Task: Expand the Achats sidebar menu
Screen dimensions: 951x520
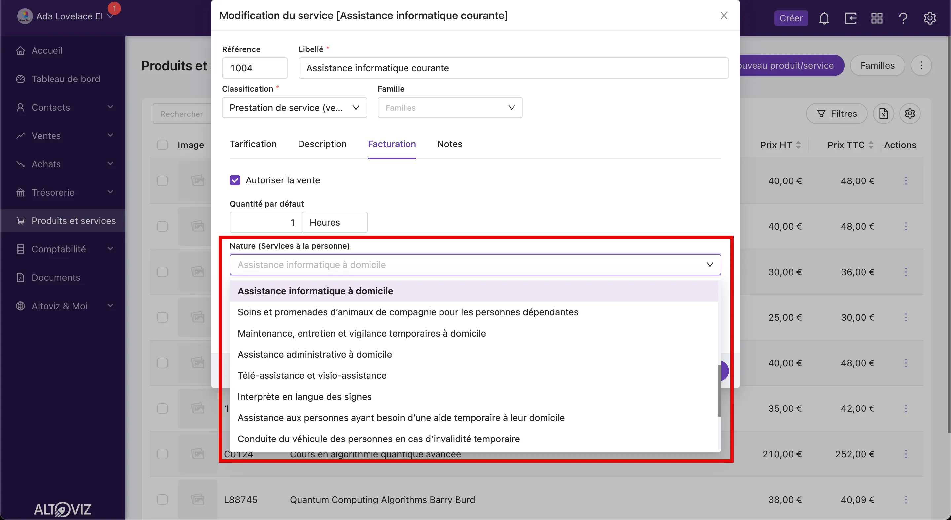Action: point(110,164)
